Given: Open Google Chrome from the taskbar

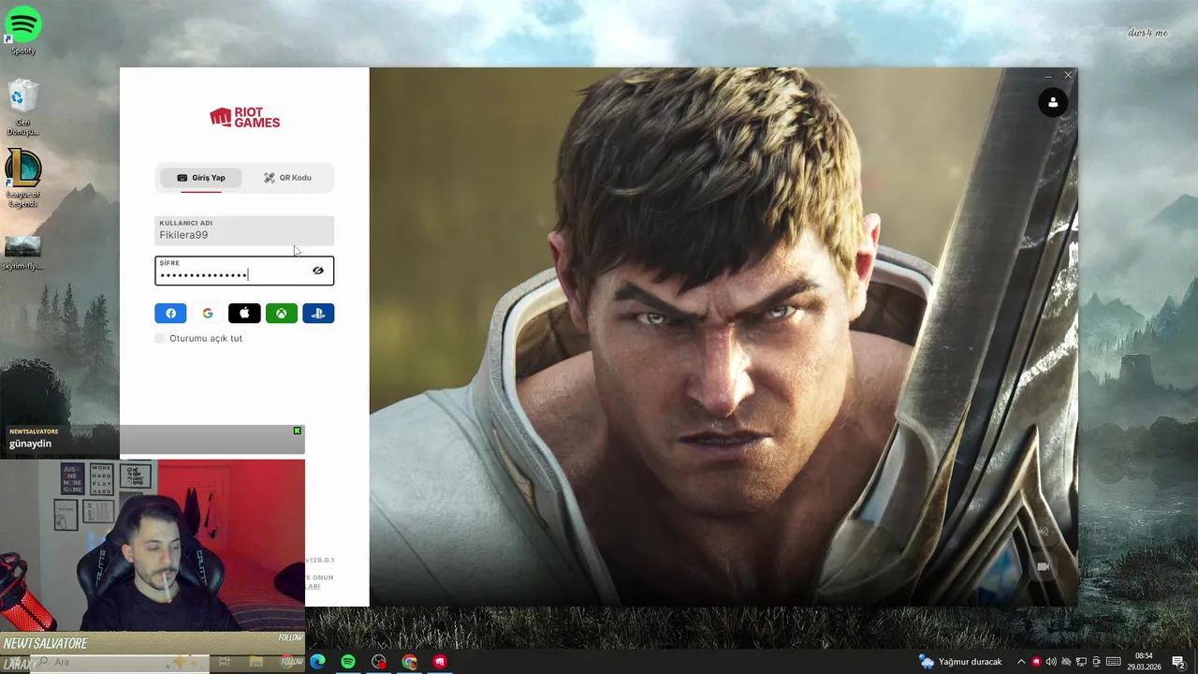Looking at the screenshot, I should click(x=410, y=662).
